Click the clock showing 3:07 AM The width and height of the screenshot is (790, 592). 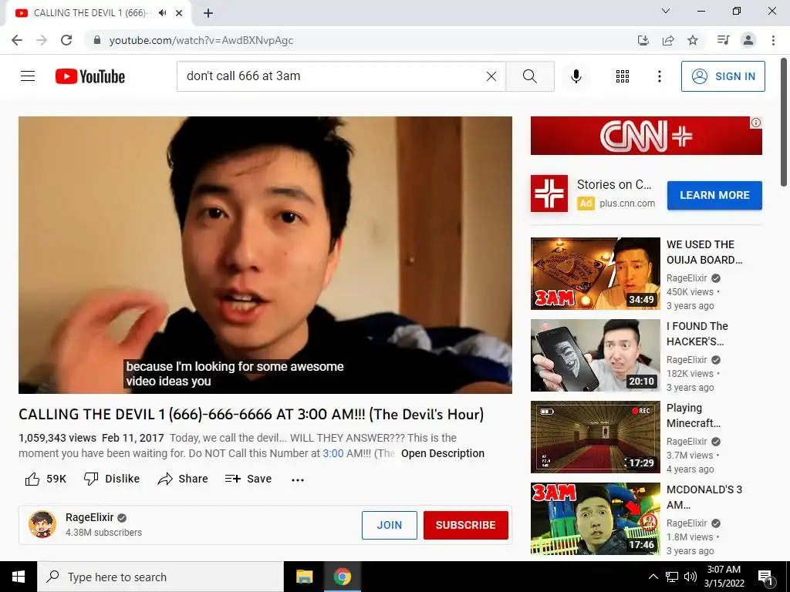(x=724, y=577)
